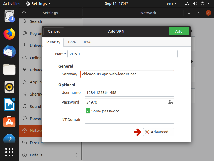Screen dimensions: 214x161
Task: Show applications grid
Action: click(x=9, y=152)
